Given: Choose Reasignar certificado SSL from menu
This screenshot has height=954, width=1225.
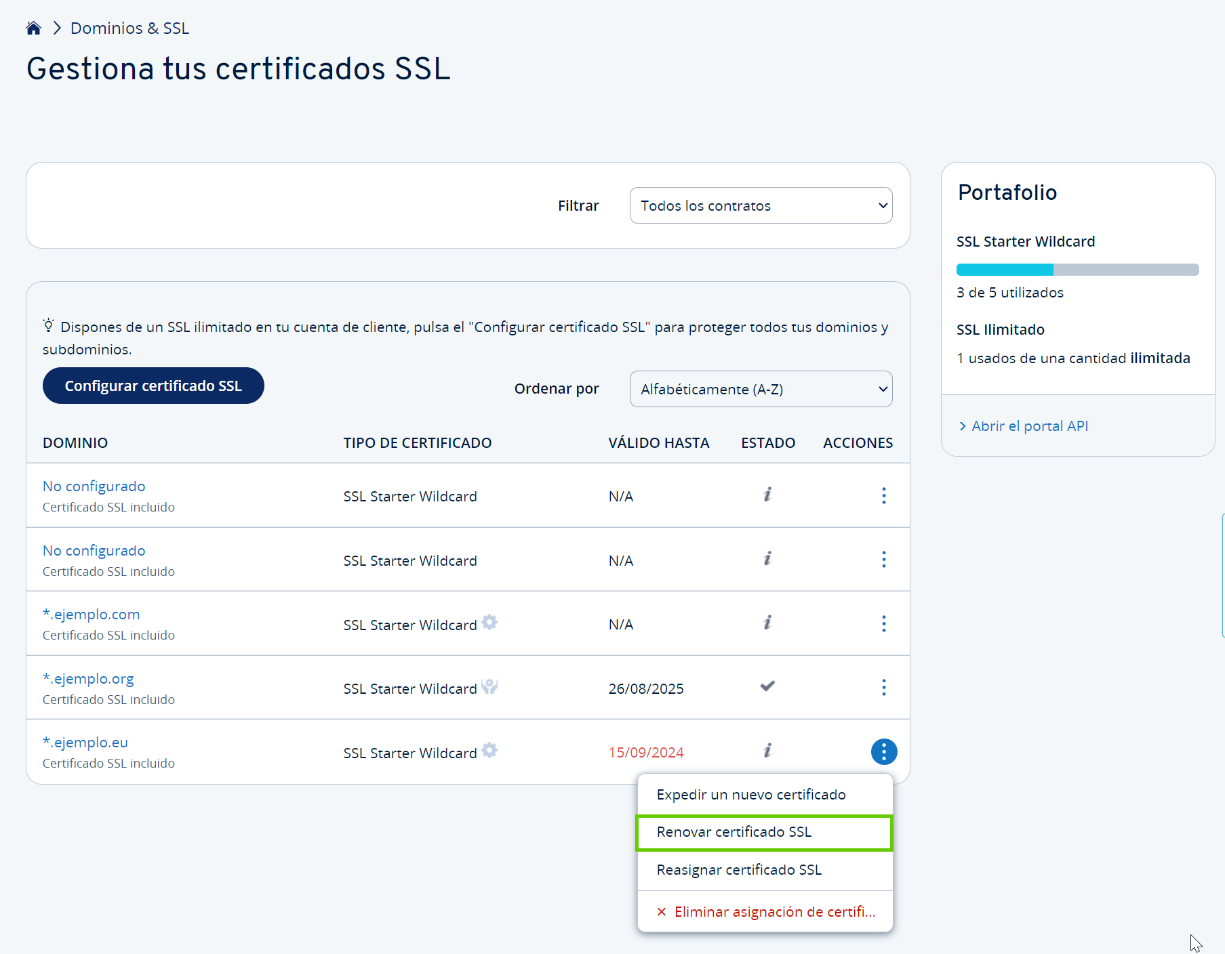Looking at the screenshot, I should 765,870.
